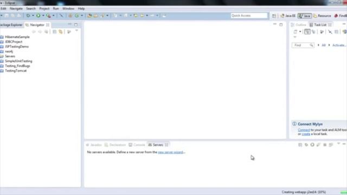Image resolution: width=347 pixels, height=195 pixels.
Task: Click the New Java Package icon
Action: (x=70, y=16)
